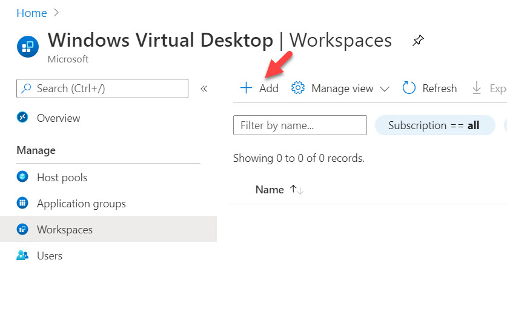This screenshot has height=314, width=507.
Task: Click the Manage section heading
Action: [36, 150]
